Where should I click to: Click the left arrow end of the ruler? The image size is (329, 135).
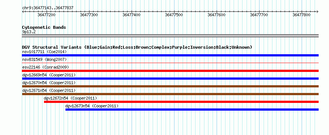pos(23,12)
